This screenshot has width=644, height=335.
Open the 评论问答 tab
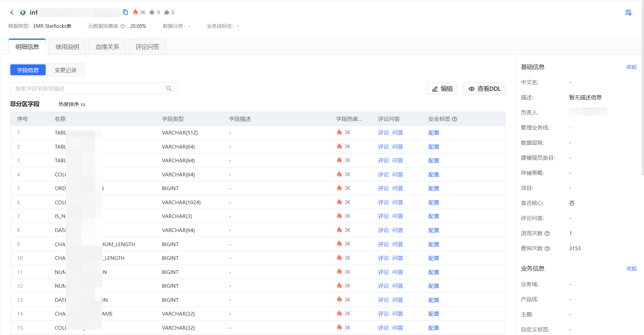(x=148, y=47)
